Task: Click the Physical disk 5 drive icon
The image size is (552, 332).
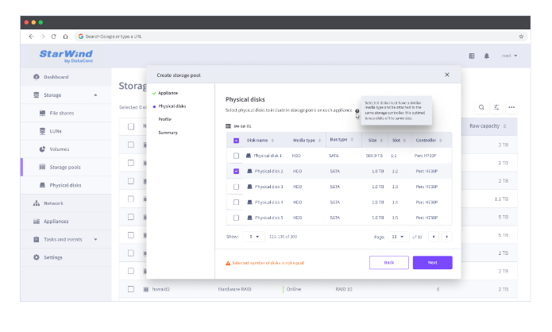Action: (249, 218)
